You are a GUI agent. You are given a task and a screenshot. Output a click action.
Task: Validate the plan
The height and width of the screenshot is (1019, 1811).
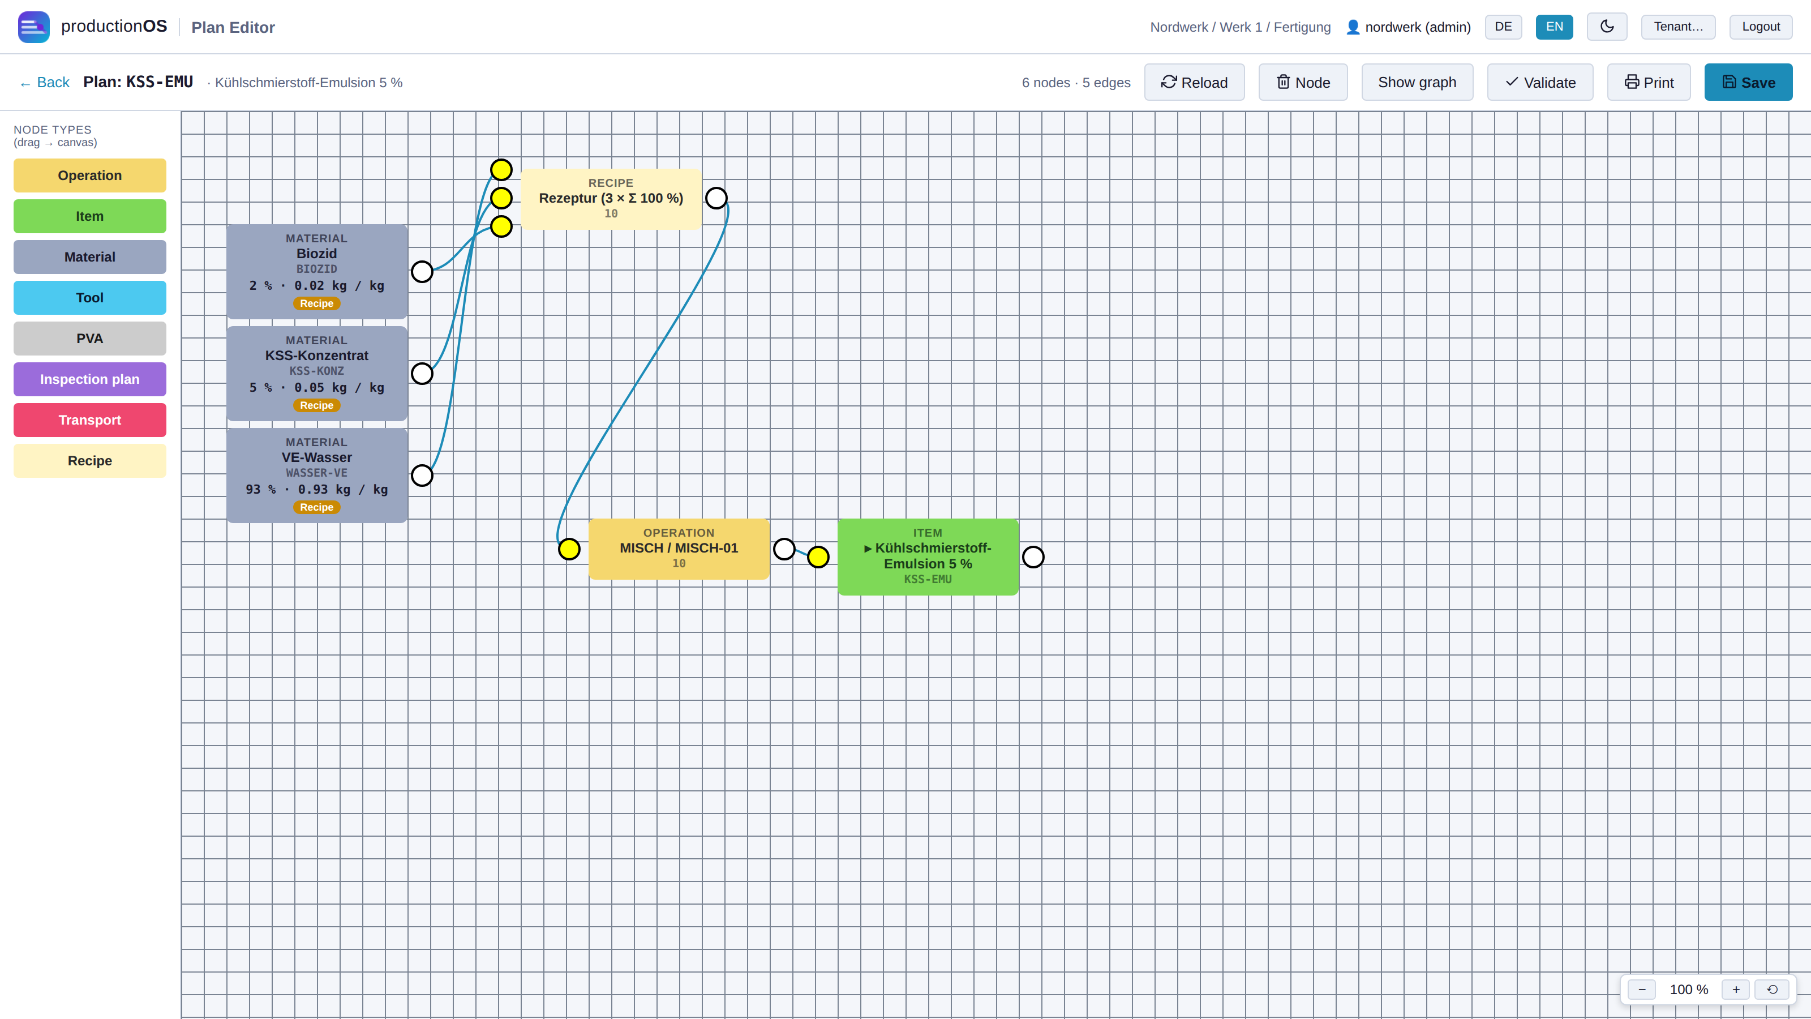click(x=1539, y=82)
